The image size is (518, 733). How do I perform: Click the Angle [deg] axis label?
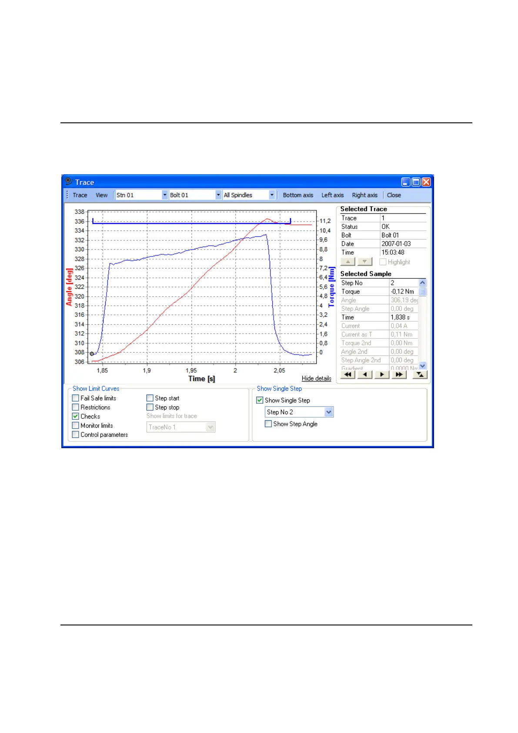(69, 287)
